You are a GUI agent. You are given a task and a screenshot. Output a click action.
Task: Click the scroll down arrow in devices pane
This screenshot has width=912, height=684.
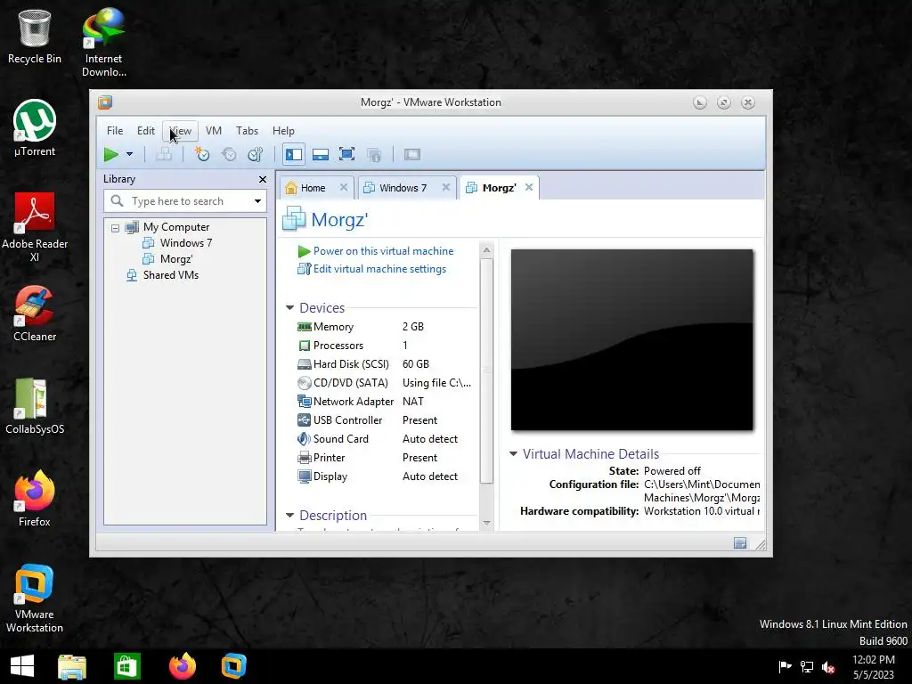487,523
